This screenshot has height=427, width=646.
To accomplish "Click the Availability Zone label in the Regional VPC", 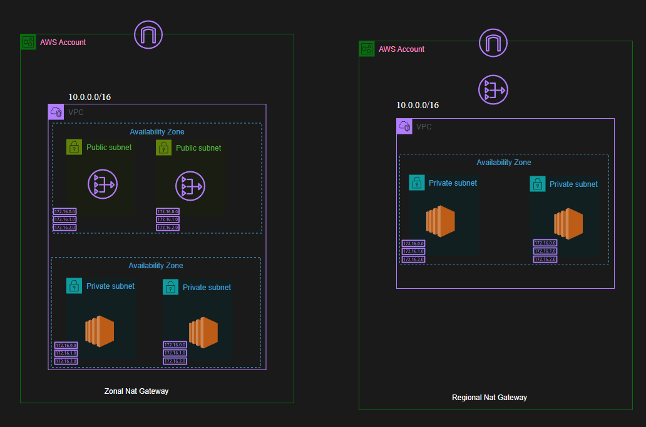I will pyautogui.click(x=504, y=163).
